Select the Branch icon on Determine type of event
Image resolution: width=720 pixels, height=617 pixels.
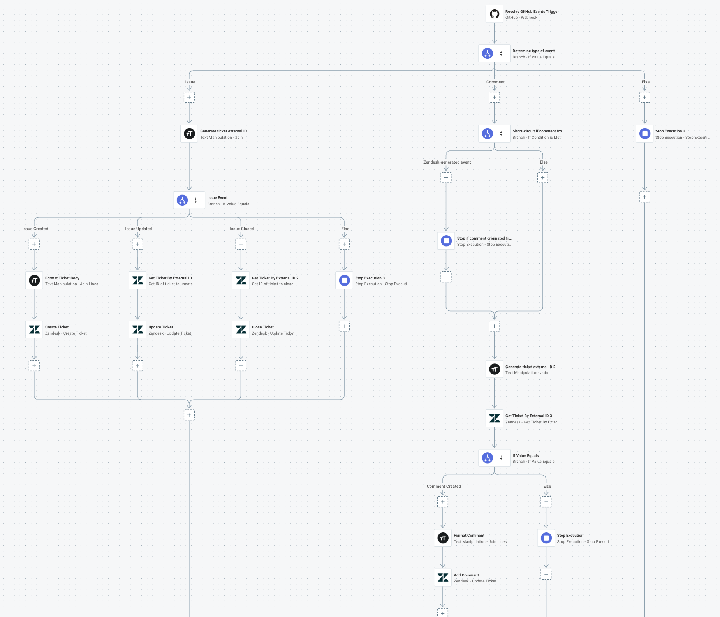(x=488, y=53)
